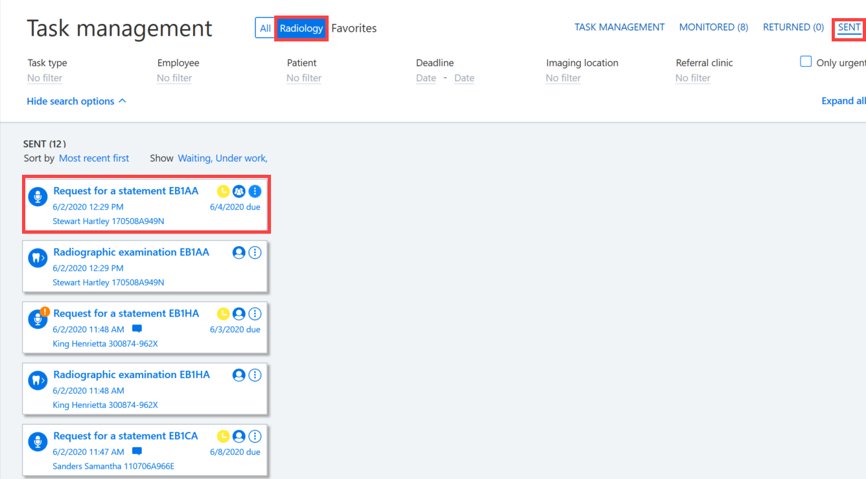Open the Show status filter dropdown

(222, 159)
